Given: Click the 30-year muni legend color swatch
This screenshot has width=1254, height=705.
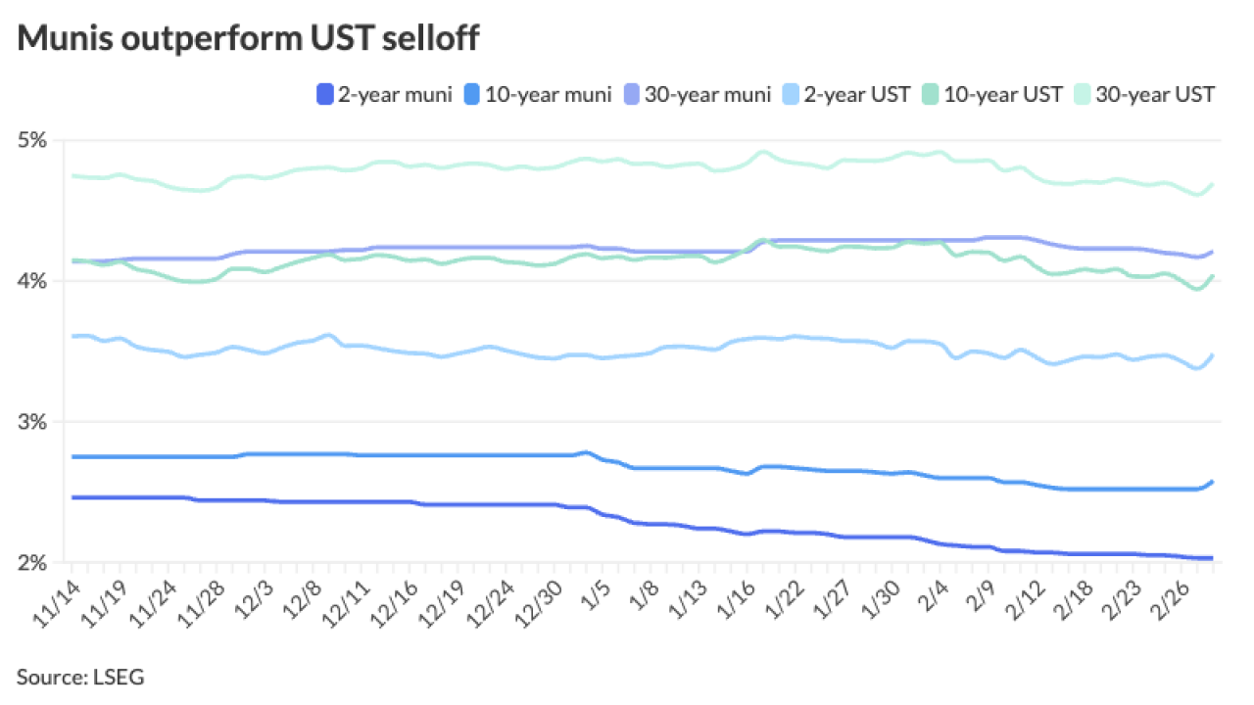Looking at the screenshot, I should (632, 95).
